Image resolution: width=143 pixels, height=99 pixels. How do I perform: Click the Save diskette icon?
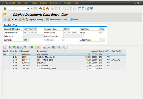coord(35,9)
